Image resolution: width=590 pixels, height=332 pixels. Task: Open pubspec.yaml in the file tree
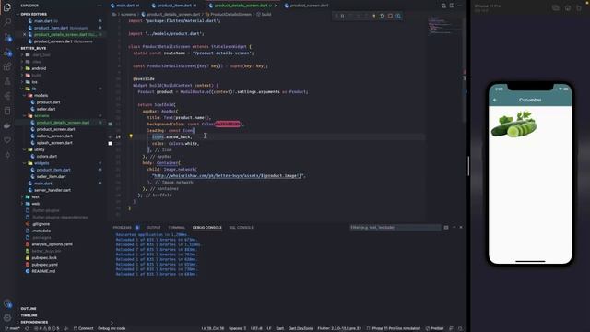click(44, 265)
